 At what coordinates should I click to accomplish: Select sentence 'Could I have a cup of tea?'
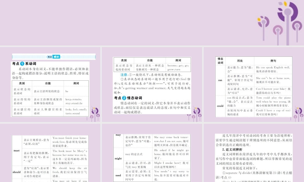[x=273, y=110]
